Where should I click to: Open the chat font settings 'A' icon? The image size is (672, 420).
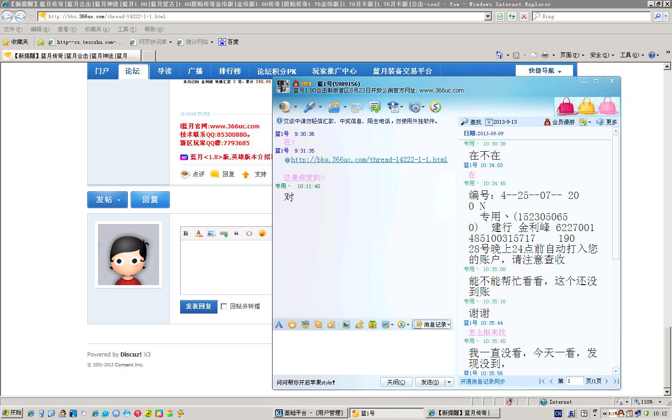[279, 325]
